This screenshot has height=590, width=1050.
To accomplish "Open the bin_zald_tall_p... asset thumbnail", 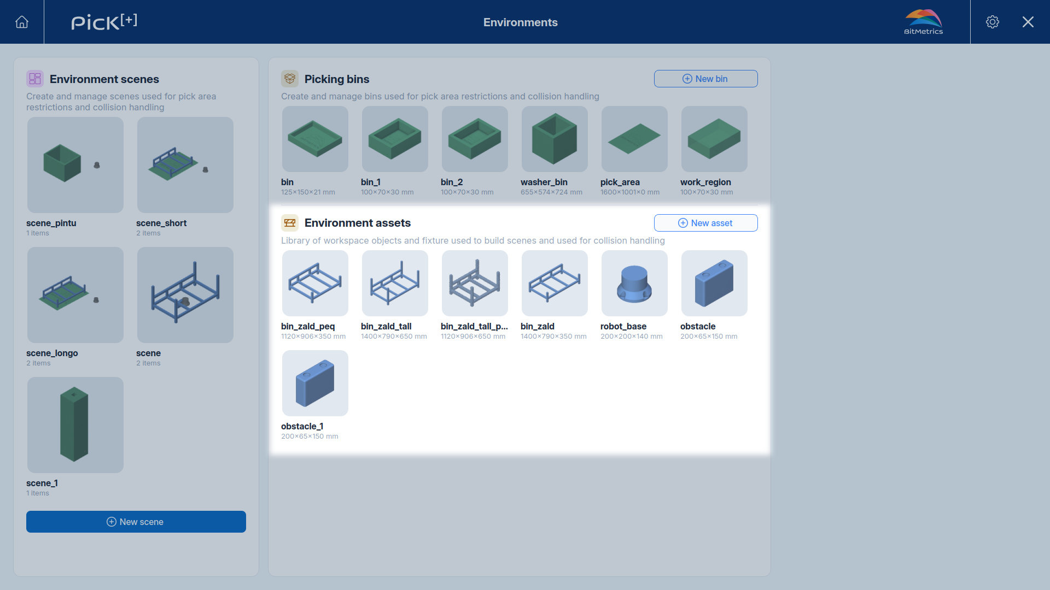I will click(475, 283).
